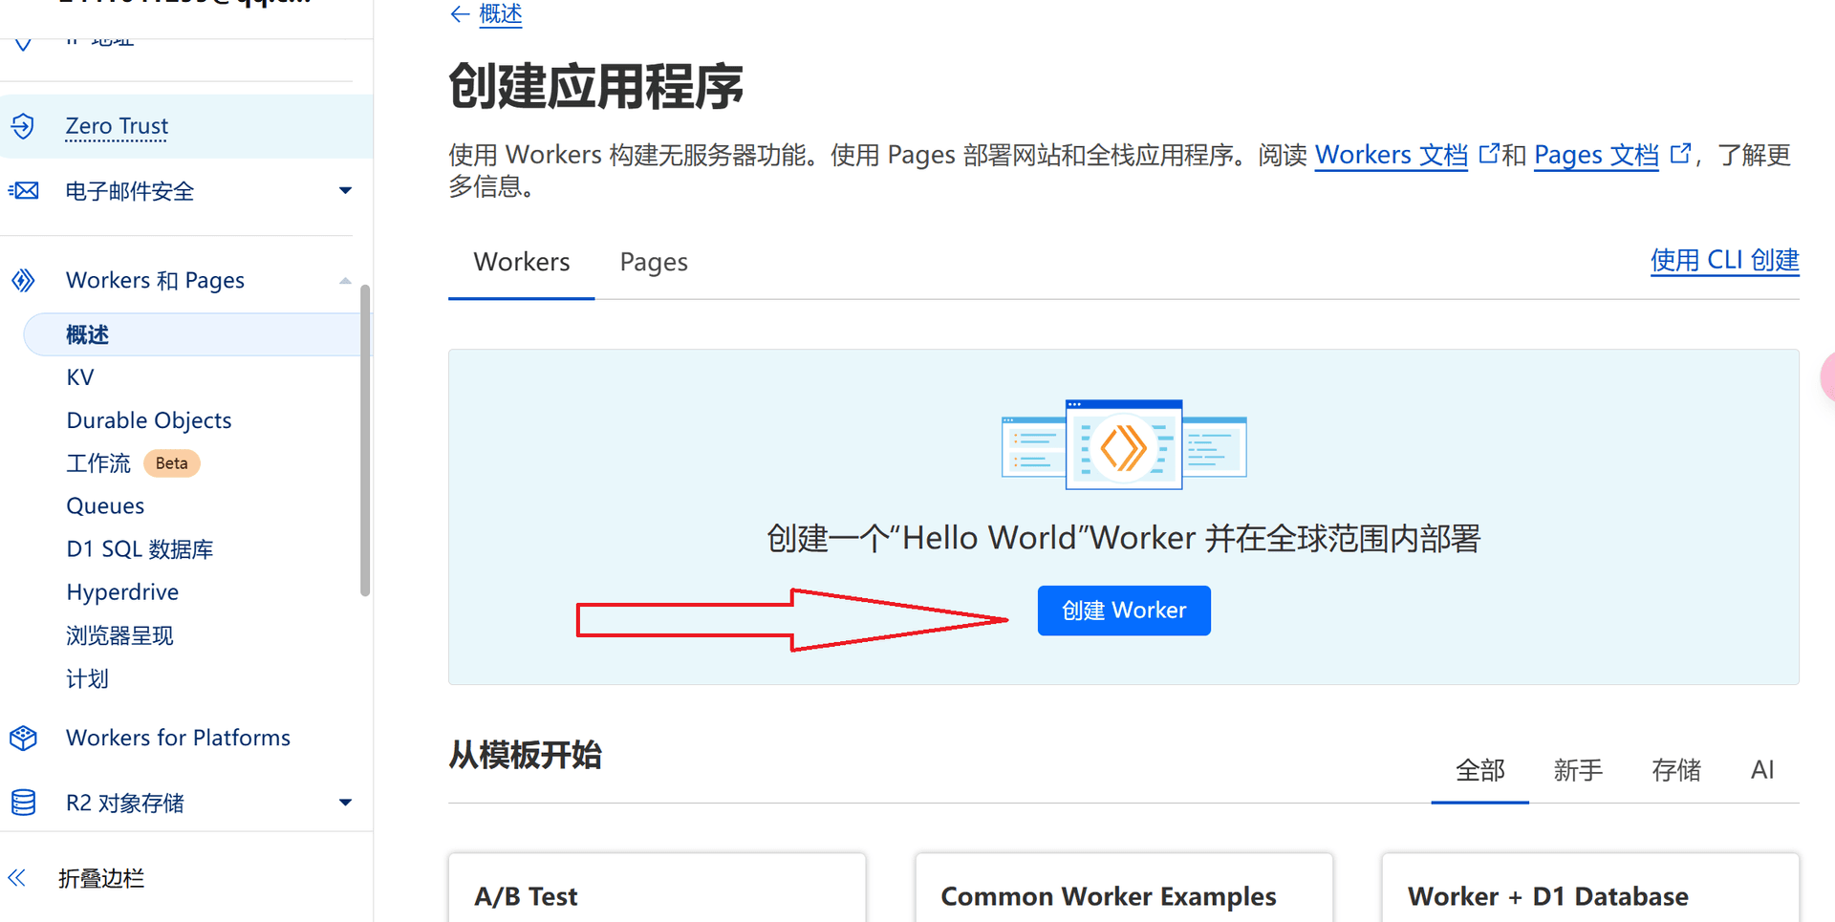This screenshot has height=922, width=1835.
Task: Open the Pages 文档 link
Action: click(1596, 155)
